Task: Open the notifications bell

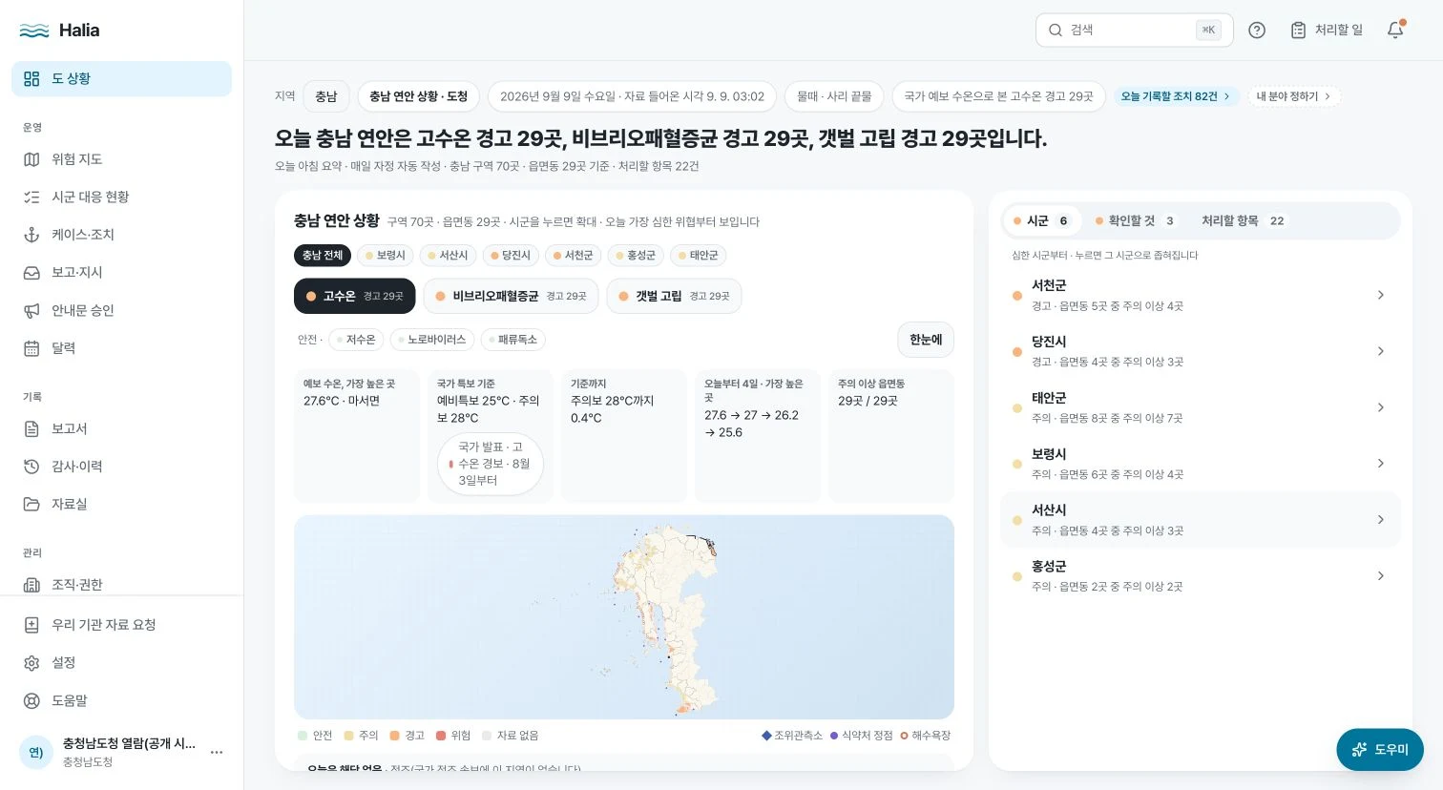Action: point(1395,30)
